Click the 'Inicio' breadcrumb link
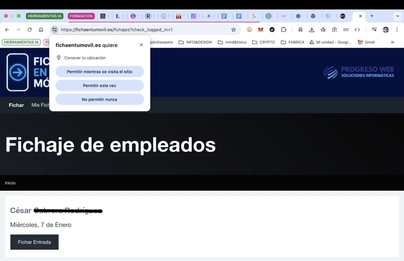 10,183
